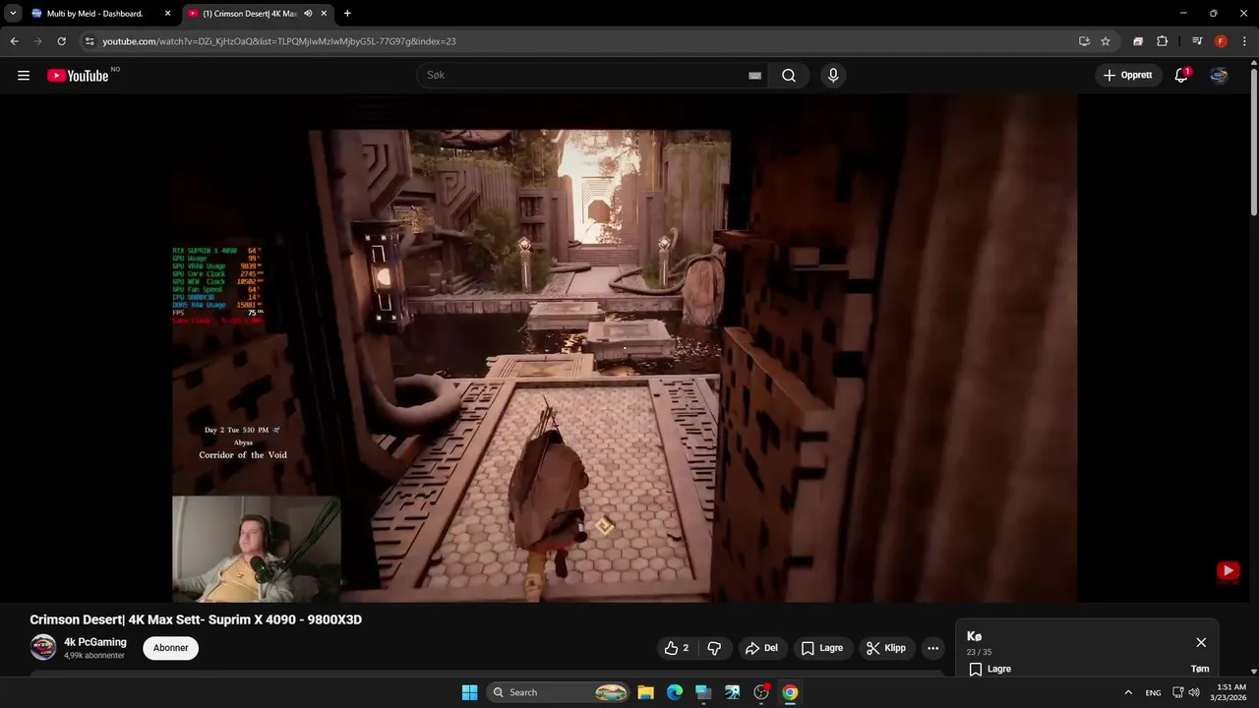The width and height of the screenshot is (1259, 708).
Task: Close the Multi by Meld Dashboard tab
Action: coord(167,14)
